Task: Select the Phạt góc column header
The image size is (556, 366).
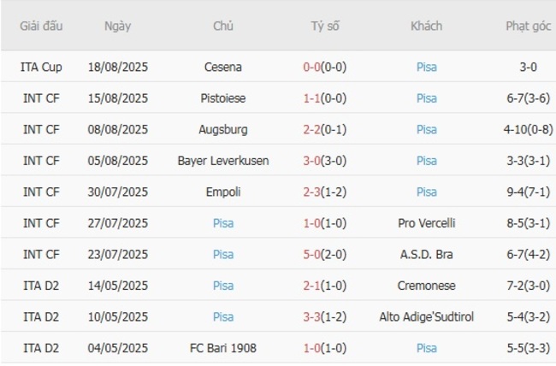Action: pos(528,26)
